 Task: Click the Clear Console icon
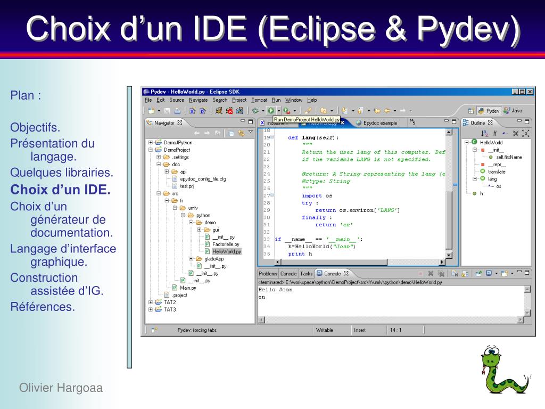[x=455, y=273]
